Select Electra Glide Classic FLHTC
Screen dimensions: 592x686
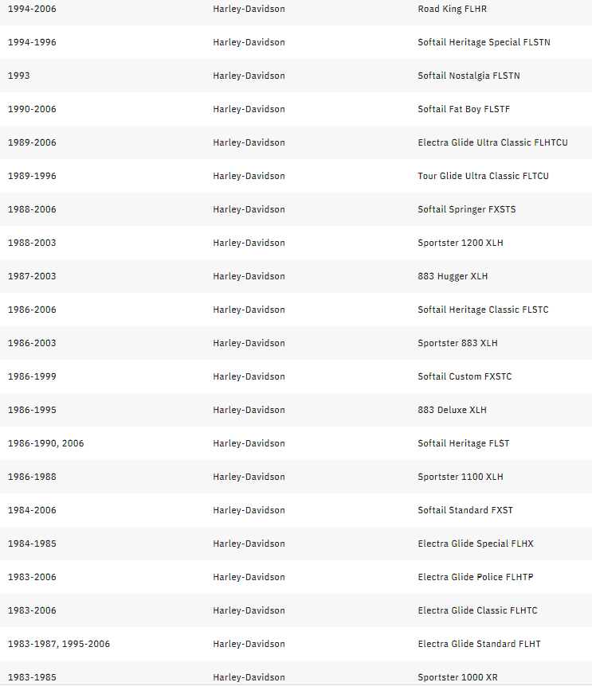[x=477, y=610]
